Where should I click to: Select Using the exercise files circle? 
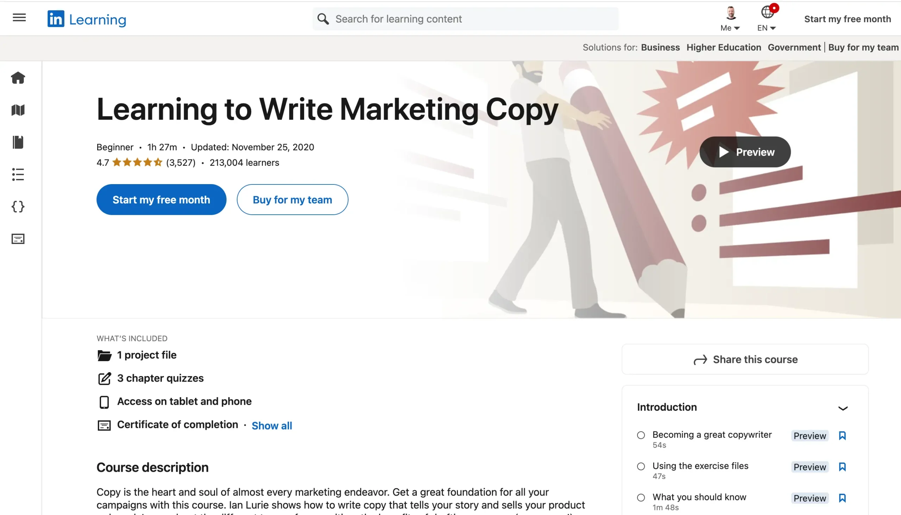(641, 466)
